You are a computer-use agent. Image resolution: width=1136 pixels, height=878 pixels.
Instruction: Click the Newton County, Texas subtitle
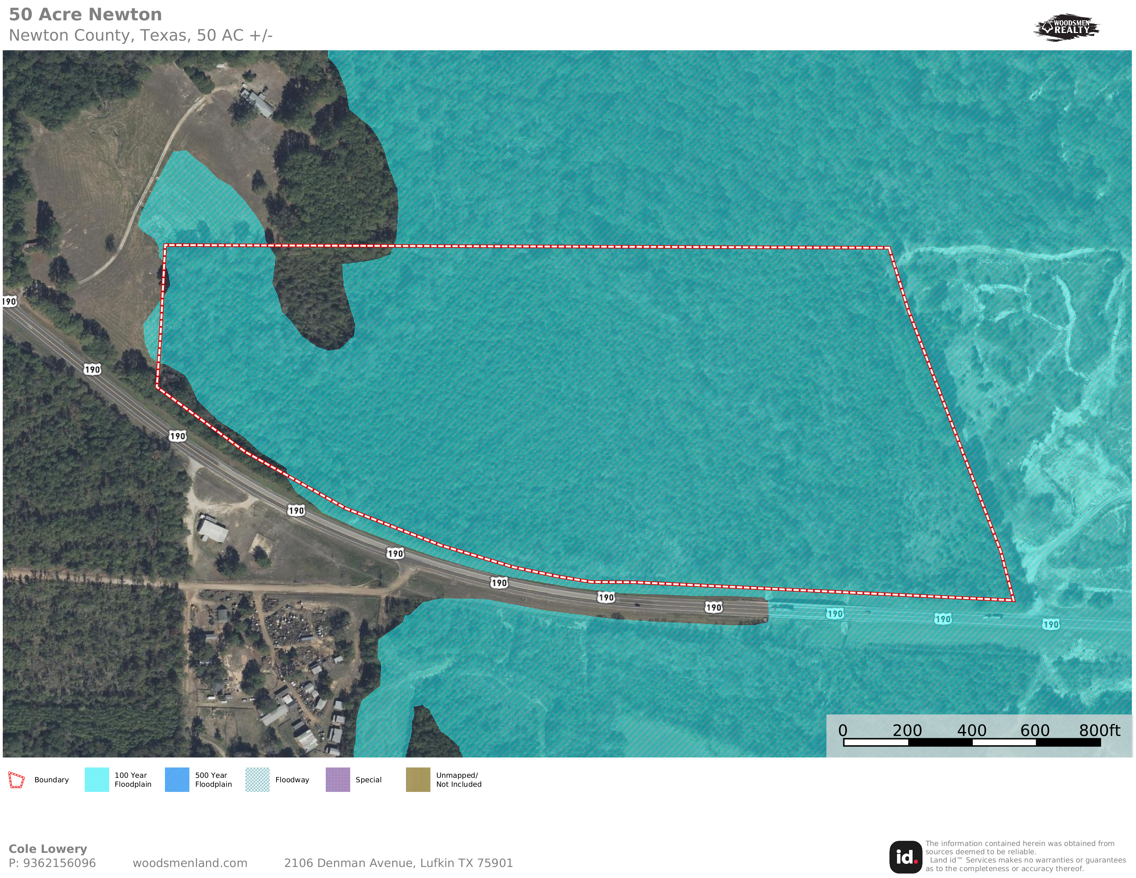point(140,35)
